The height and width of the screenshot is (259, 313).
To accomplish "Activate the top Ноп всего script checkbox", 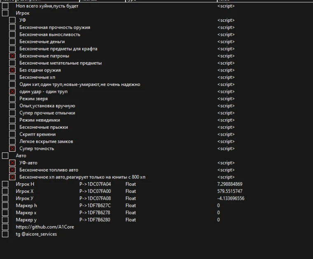I will pyautogui.click(x=5, y=6).
